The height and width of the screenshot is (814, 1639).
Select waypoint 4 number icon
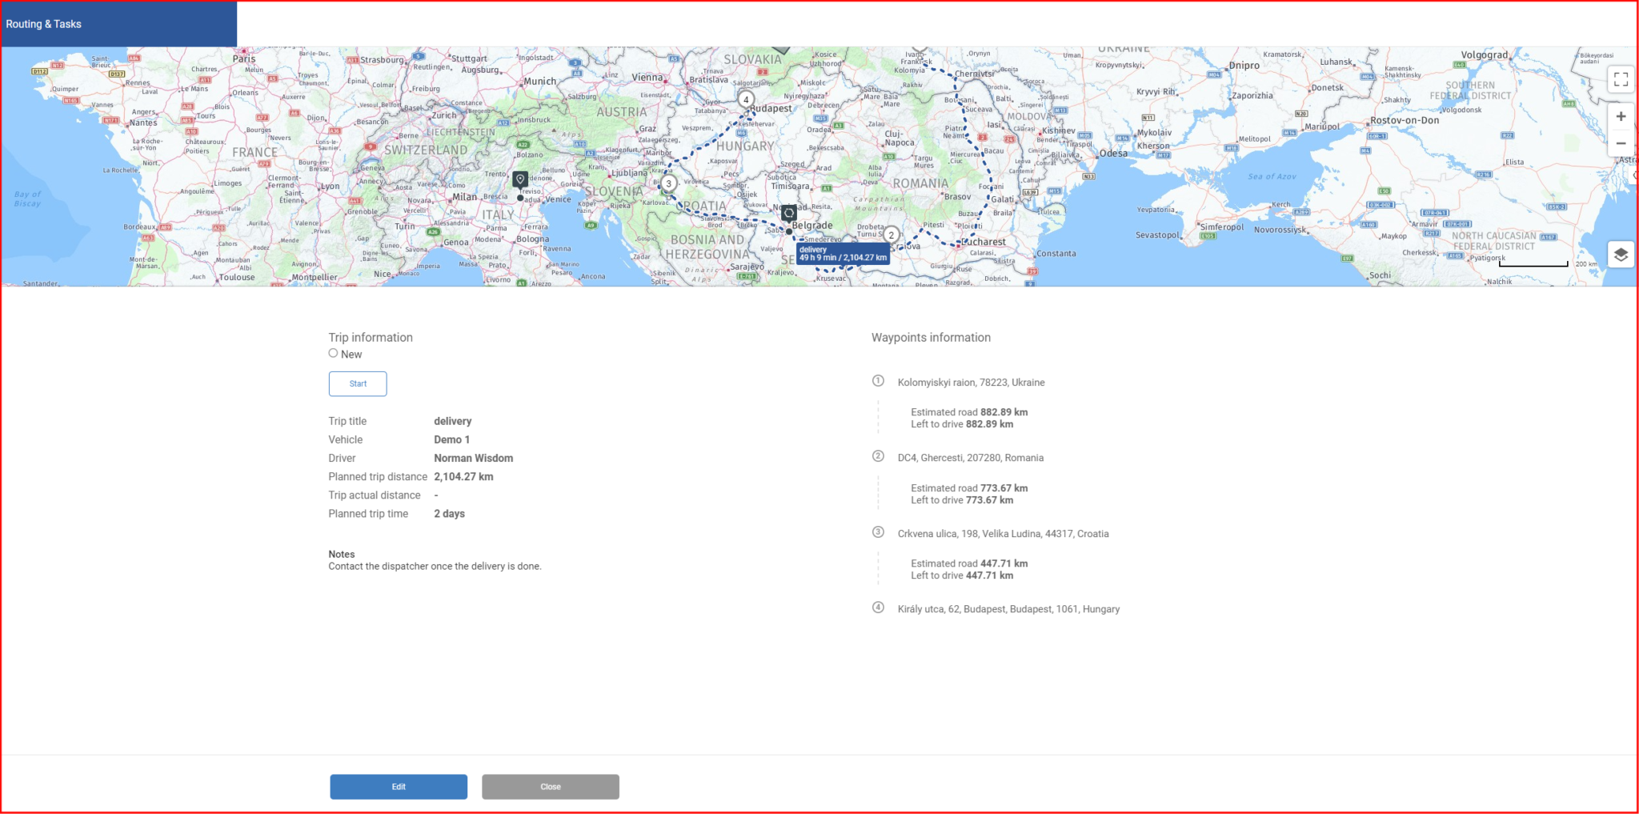[878, 607]
